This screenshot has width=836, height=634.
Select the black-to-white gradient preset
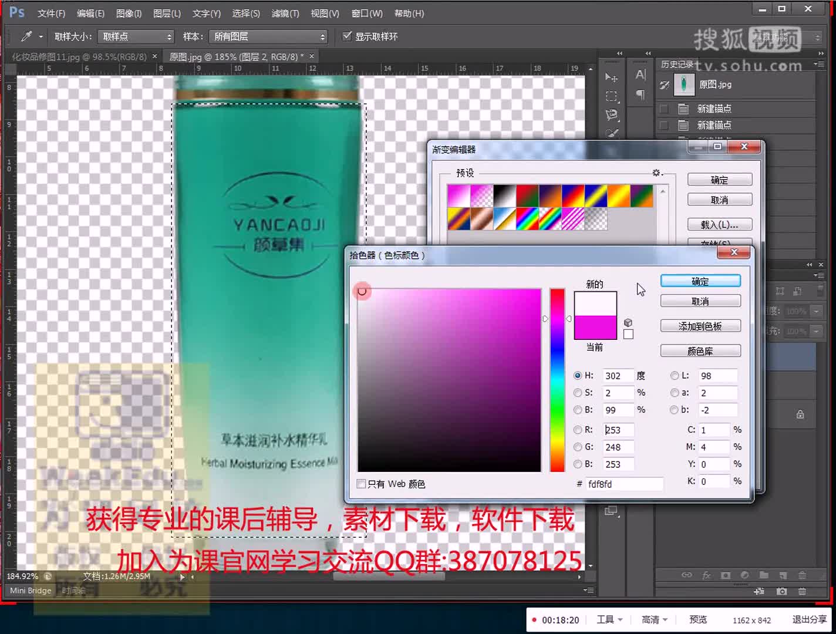click(x=504, y=196)
